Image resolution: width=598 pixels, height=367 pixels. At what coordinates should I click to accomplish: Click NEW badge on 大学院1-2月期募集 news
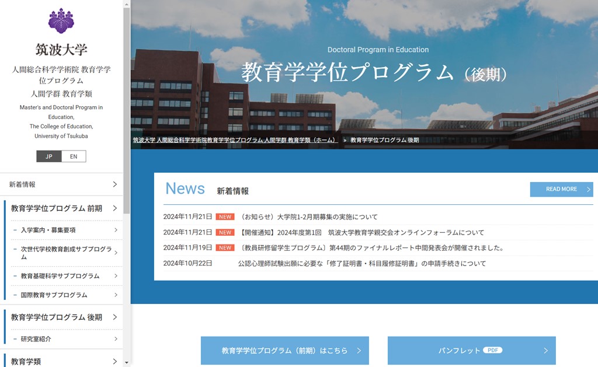225,217
